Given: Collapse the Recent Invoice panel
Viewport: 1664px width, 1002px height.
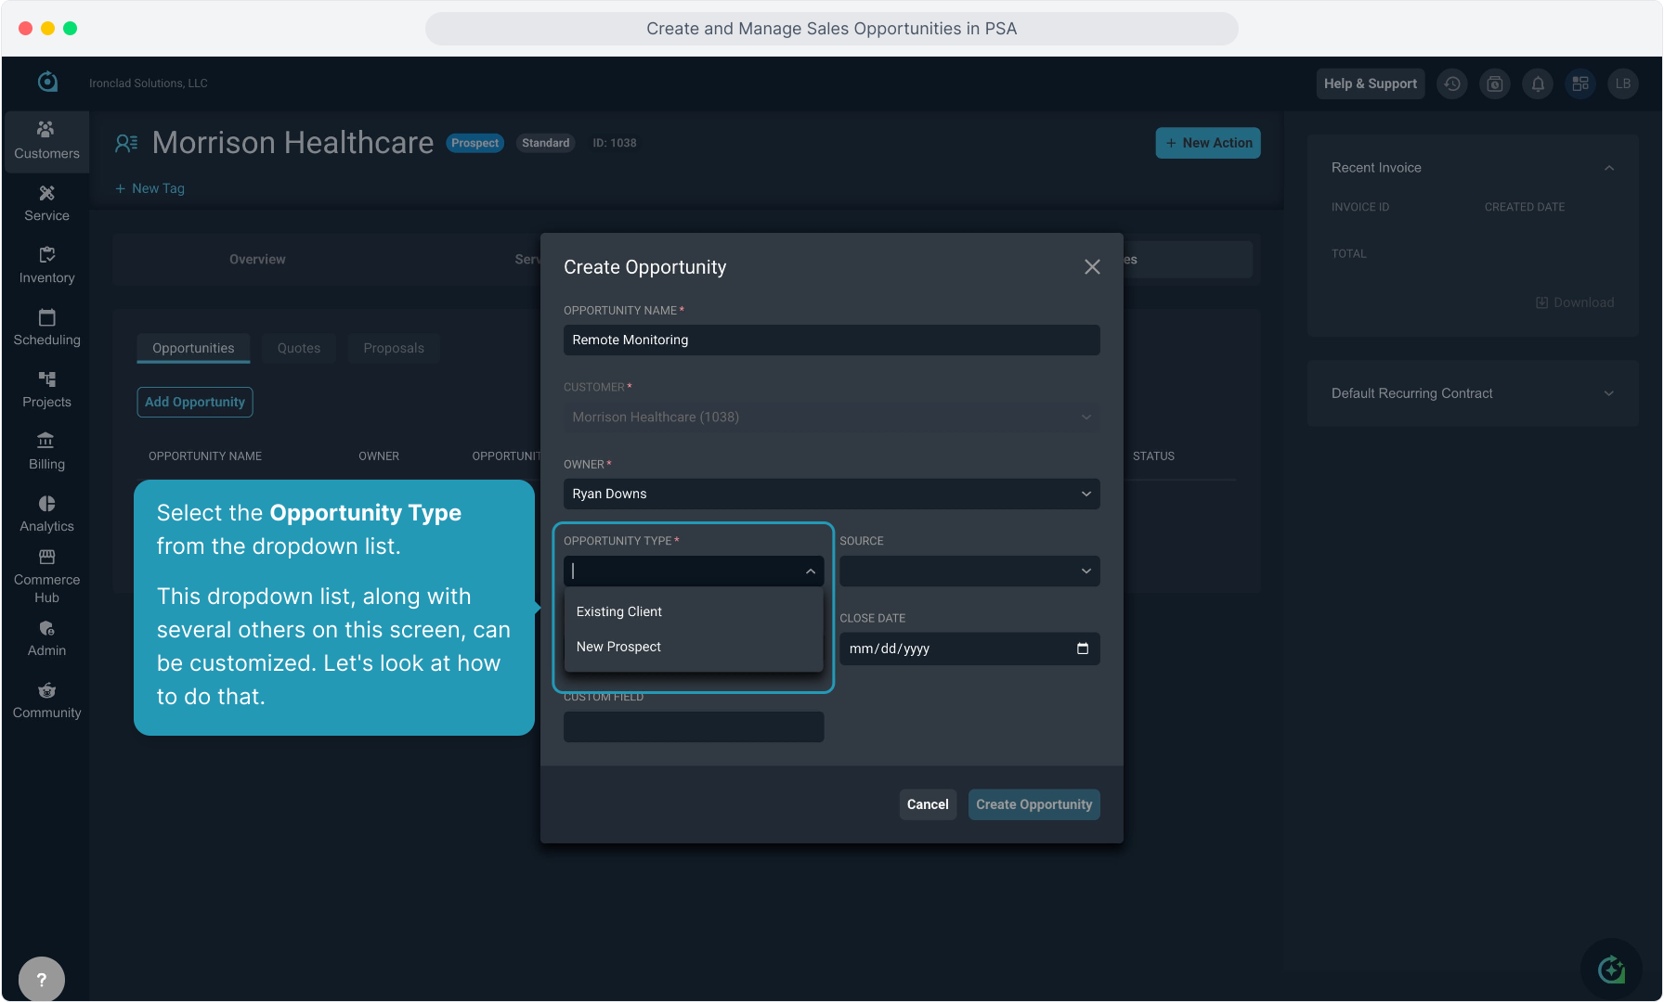Looking at the screenshot, I should [1608, 168].
